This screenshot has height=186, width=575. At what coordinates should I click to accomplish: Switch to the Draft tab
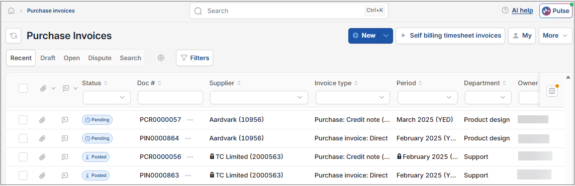[48, 58]
